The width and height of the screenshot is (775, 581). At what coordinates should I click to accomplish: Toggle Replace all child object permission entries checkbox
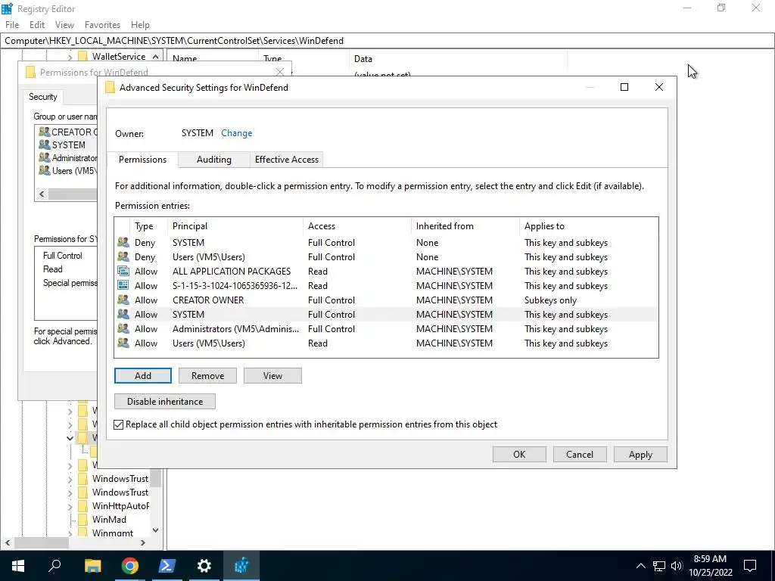click(119, 424)
